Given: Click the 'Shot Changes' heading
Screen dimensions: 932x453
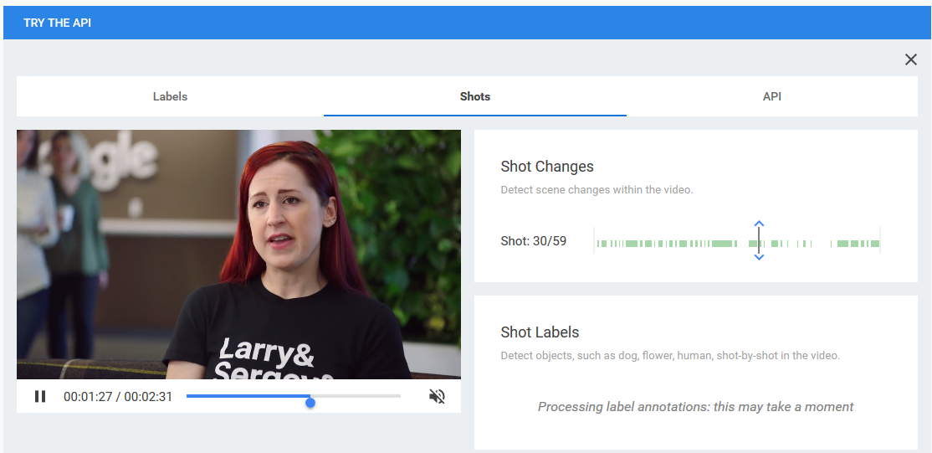Looking at the screenshot, I should [547, 166].
